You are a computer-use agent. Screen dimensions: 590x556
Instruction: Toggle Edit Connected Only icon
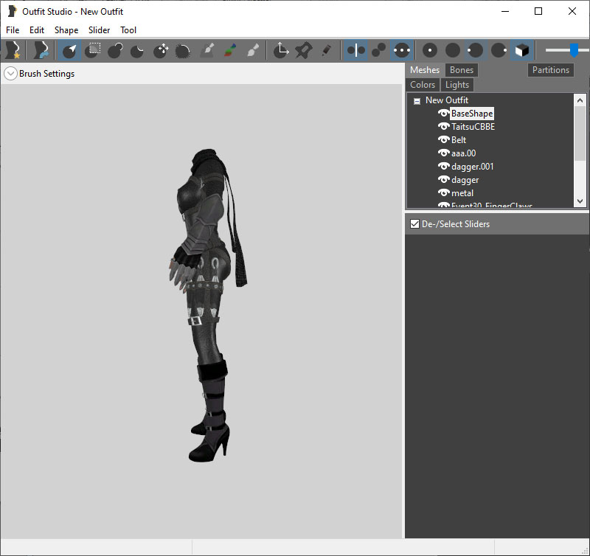point(378,50)
